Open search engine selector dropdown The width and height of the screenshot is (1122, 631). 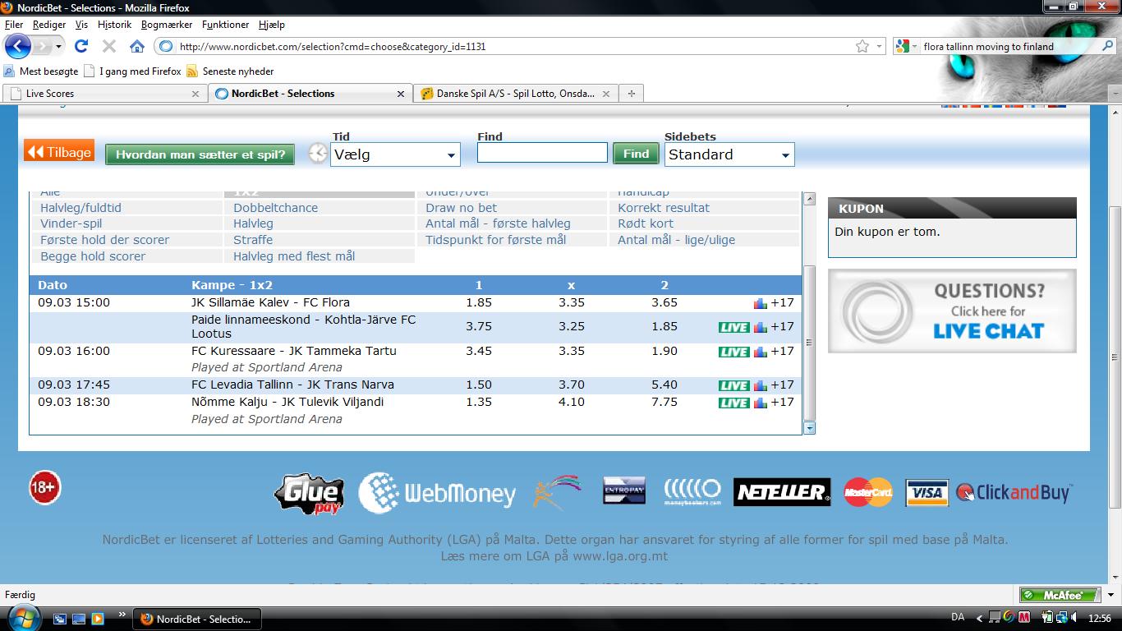click(x=907, y=47)
